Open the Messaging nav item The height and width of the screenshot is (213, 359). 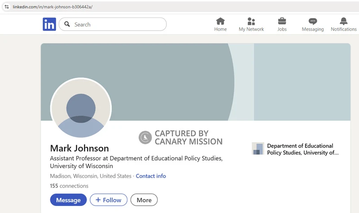click(312, 25)
